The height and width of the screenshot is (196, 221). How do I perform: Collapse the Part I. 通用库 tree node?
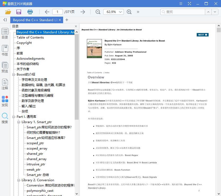(x=14, y=117)
